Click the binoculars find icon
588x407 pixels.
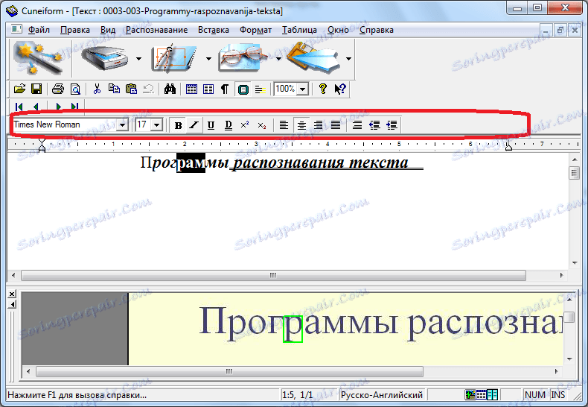tap(170, 89)
